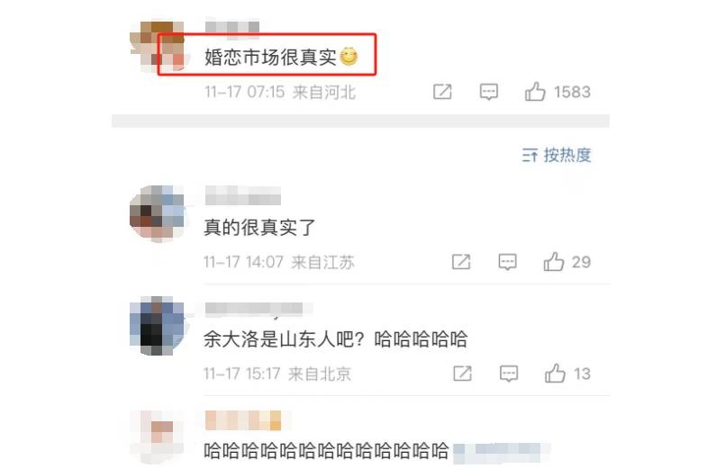Share the 真的很真实了 comment
This screenshot has height=469, width=716.
pos(461,262)
